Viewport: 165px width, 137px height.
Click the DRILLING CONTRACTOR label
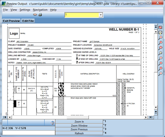[19, 52]
